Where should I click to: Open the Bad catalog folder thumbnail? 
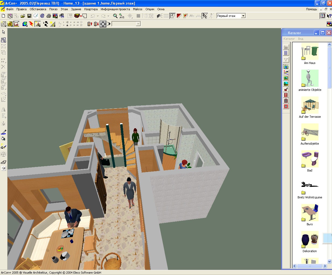click(310, 159)
